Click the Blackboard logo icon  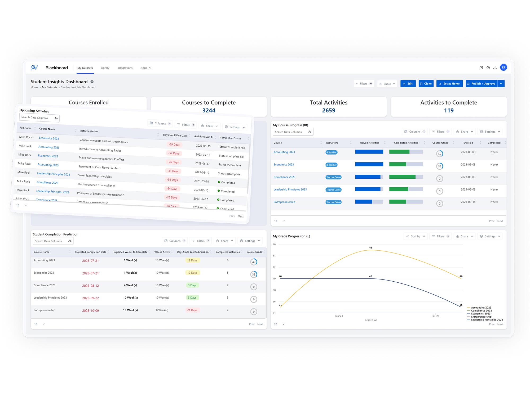tap(34, 68)
